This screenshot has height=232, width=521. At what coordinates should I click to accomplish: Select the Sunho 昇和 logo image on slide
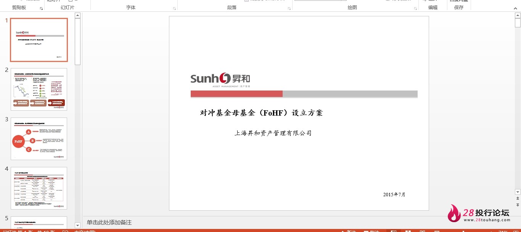[220, 80]
